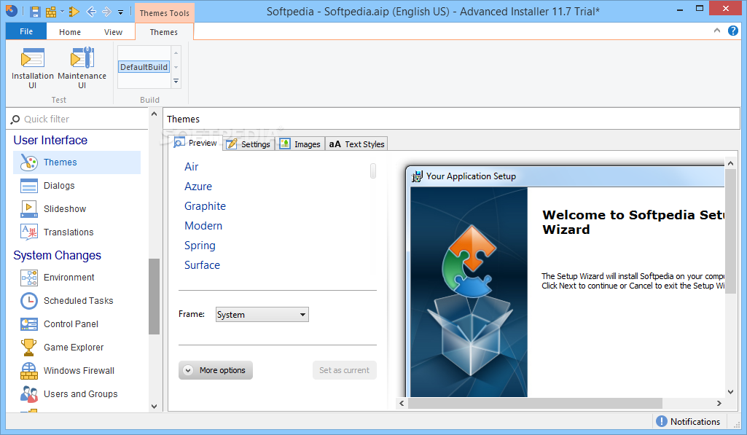Screen dimensions: 747x435
Task: Click the Forward arrow in title bar
Action: 106,12
